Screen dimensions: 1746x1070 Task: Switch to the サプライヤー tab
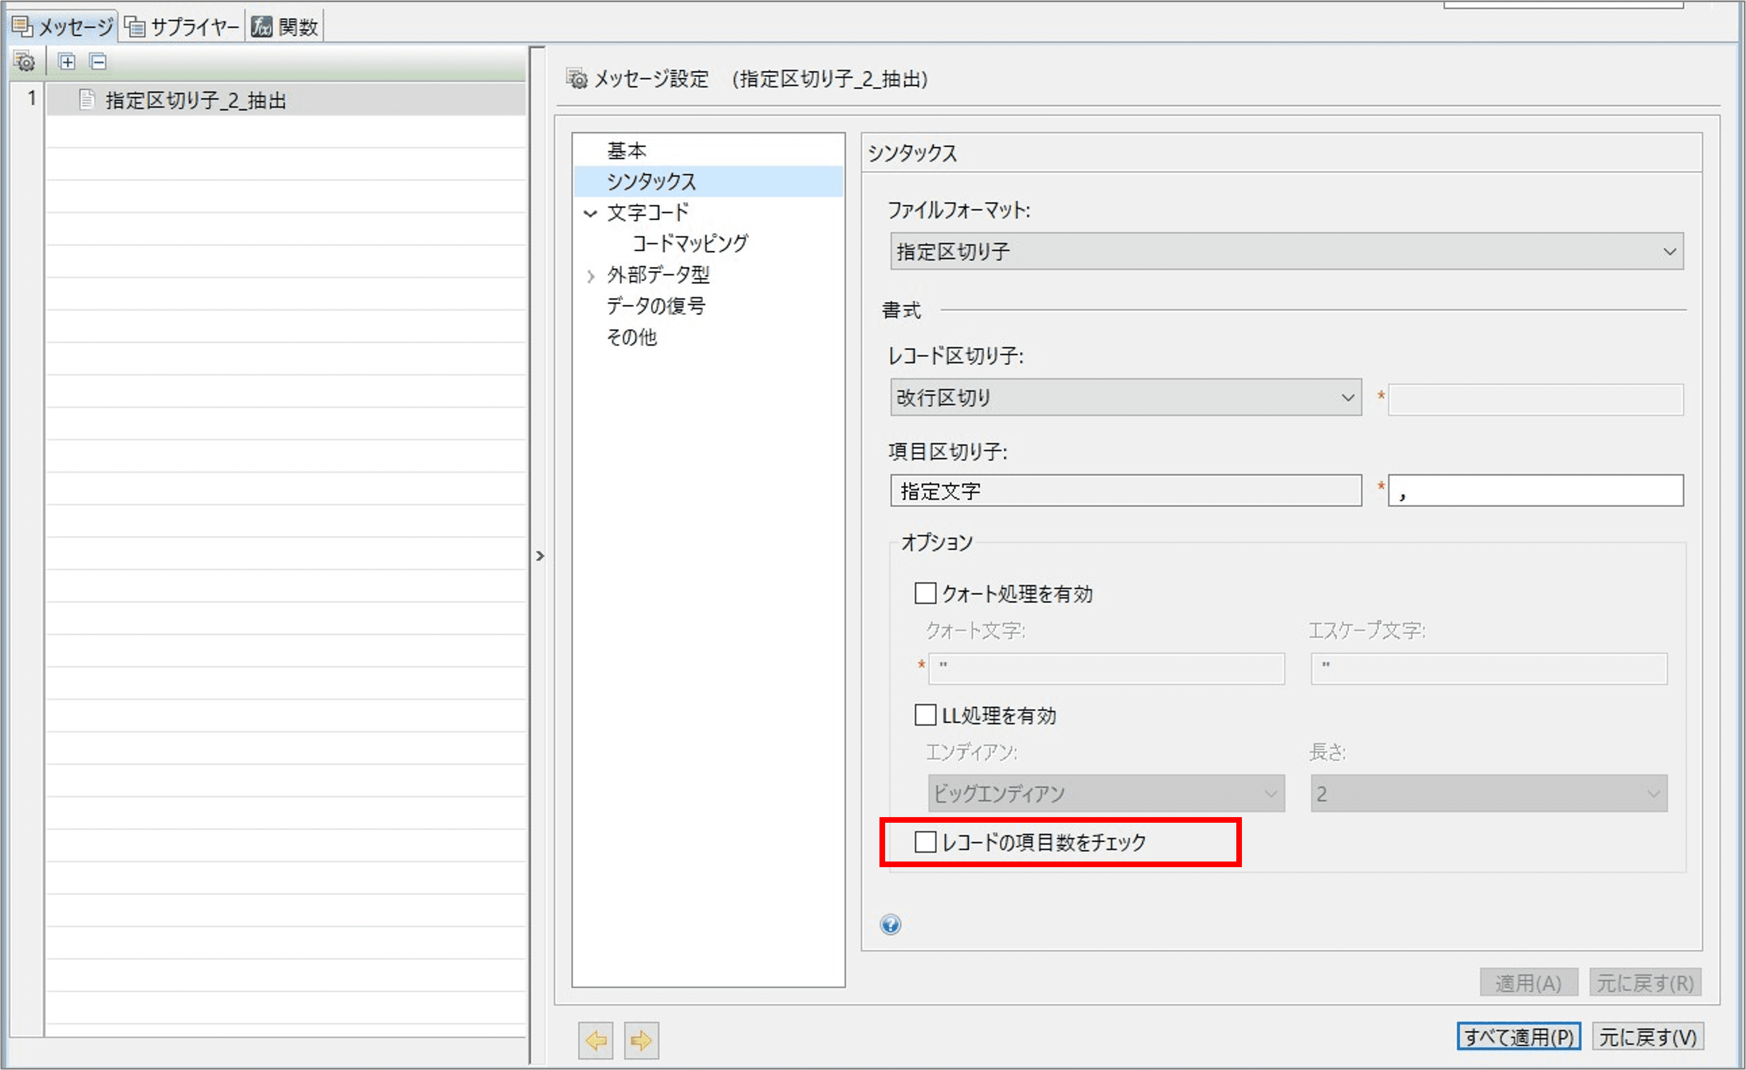(x=183, y=27)
